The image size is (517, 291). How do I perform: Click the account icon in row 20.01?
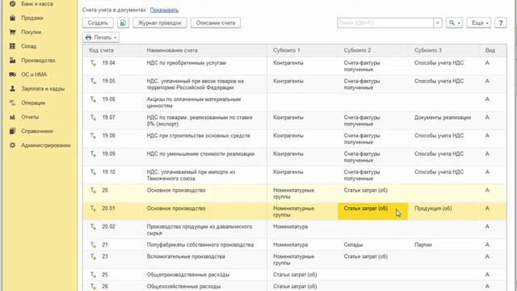pyautogui.click(x=94, y=209)
